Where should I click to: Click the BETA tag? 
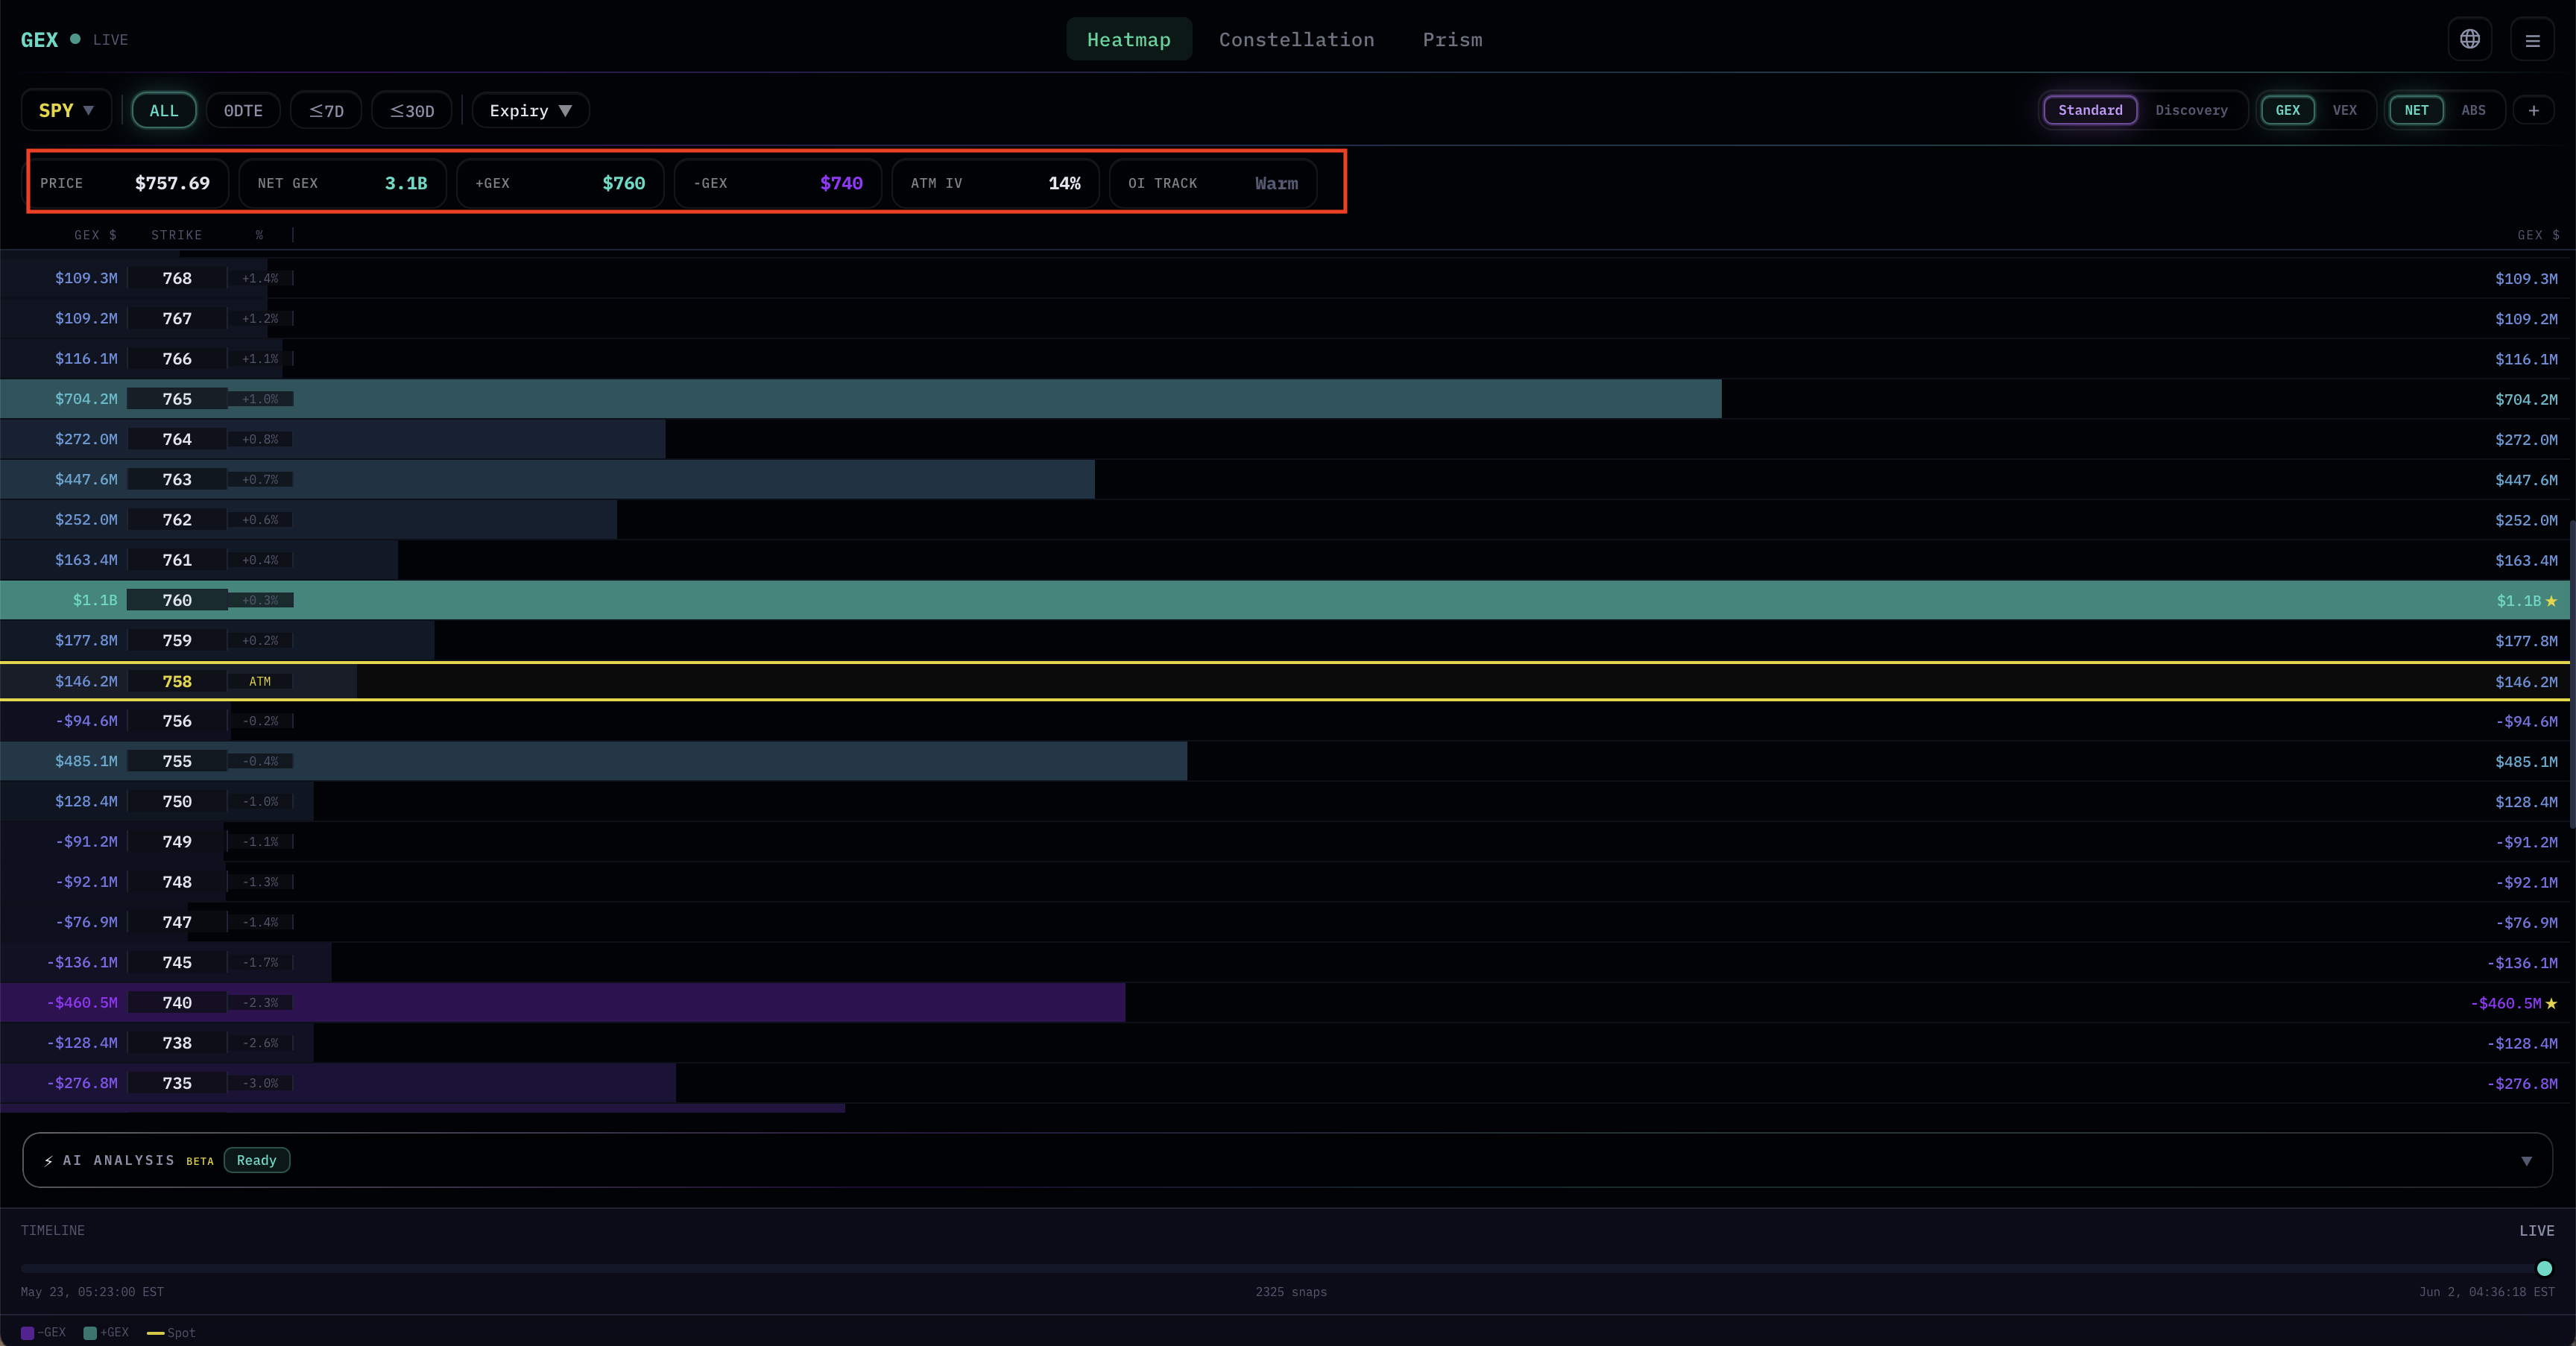pos(200,1161)
